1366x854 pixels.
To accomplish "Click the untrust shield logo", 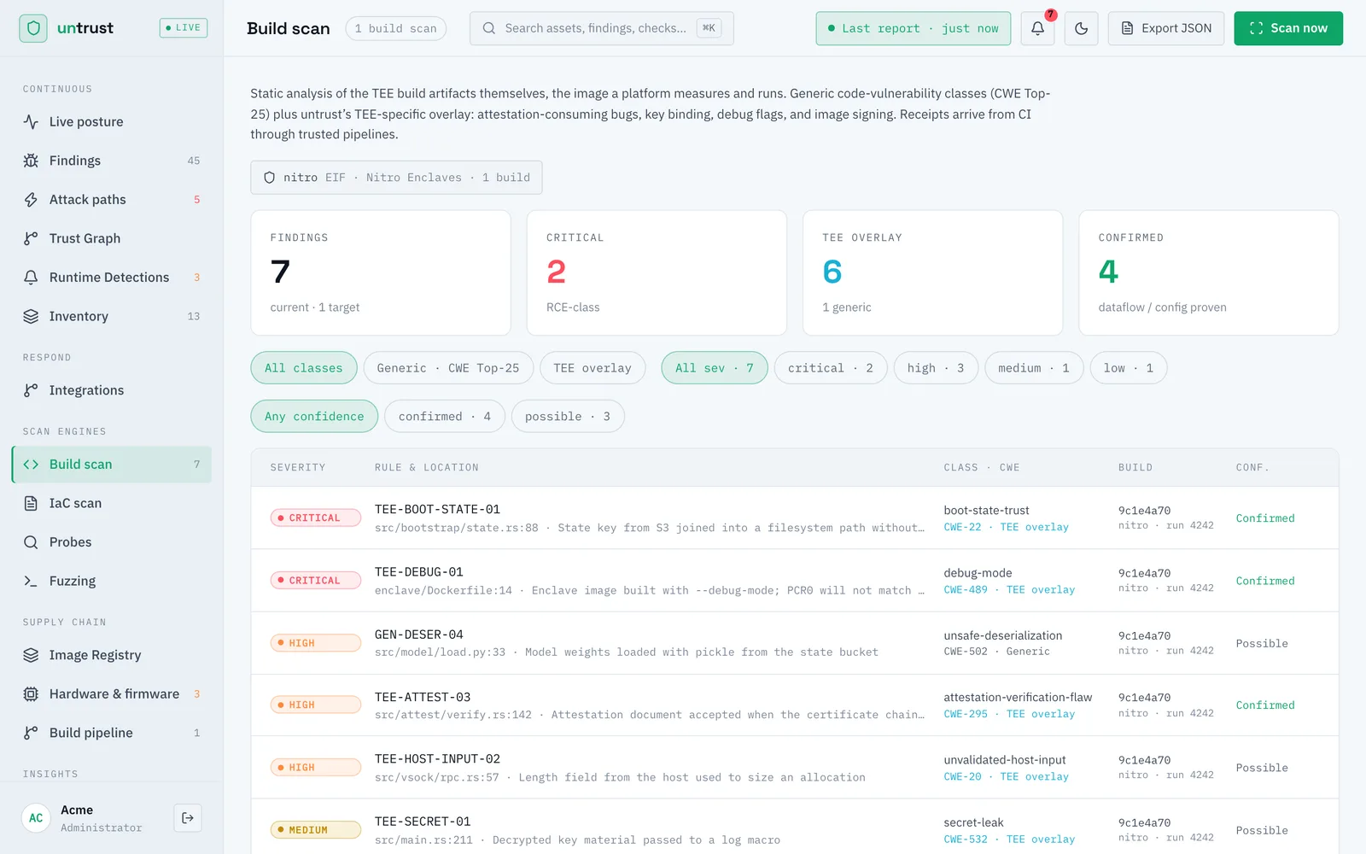I will [33, 28].
